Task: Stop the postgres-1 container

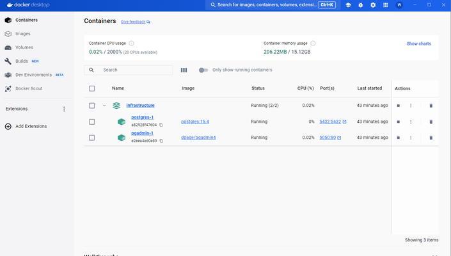Action: 399,122
